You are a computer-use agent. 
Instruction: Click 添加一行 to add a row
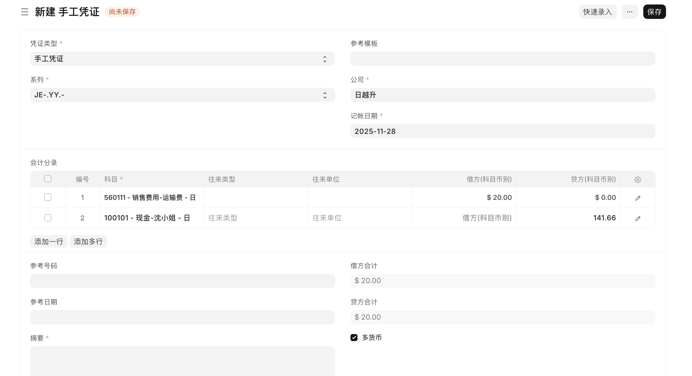49,241
